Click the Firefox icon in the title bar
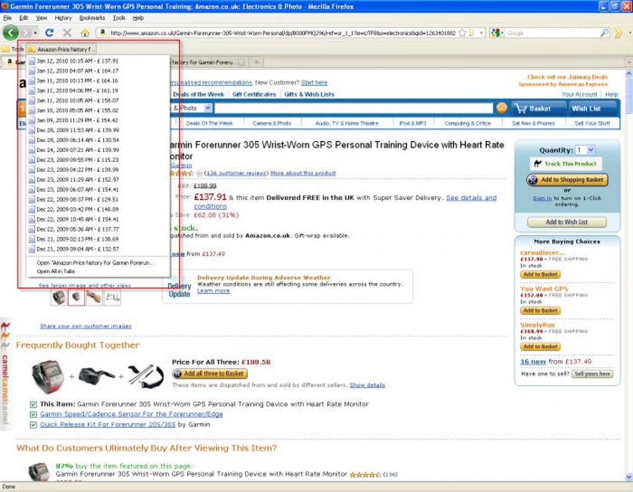The width and height of the screenshot is (633, 492). pos(5,6)
